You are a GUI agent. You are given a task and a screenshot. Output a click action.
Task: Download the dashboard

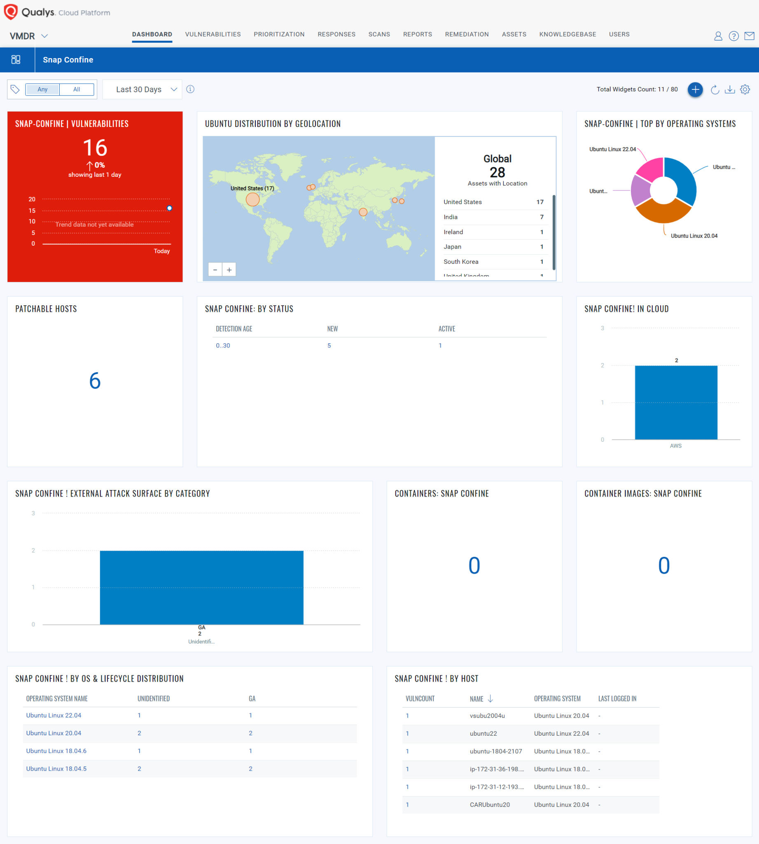(730, 90)
